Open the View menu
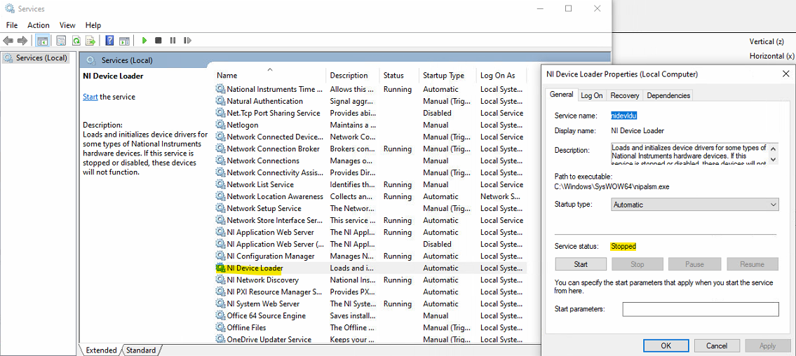 pyautogui.click(x=67, y=25)
